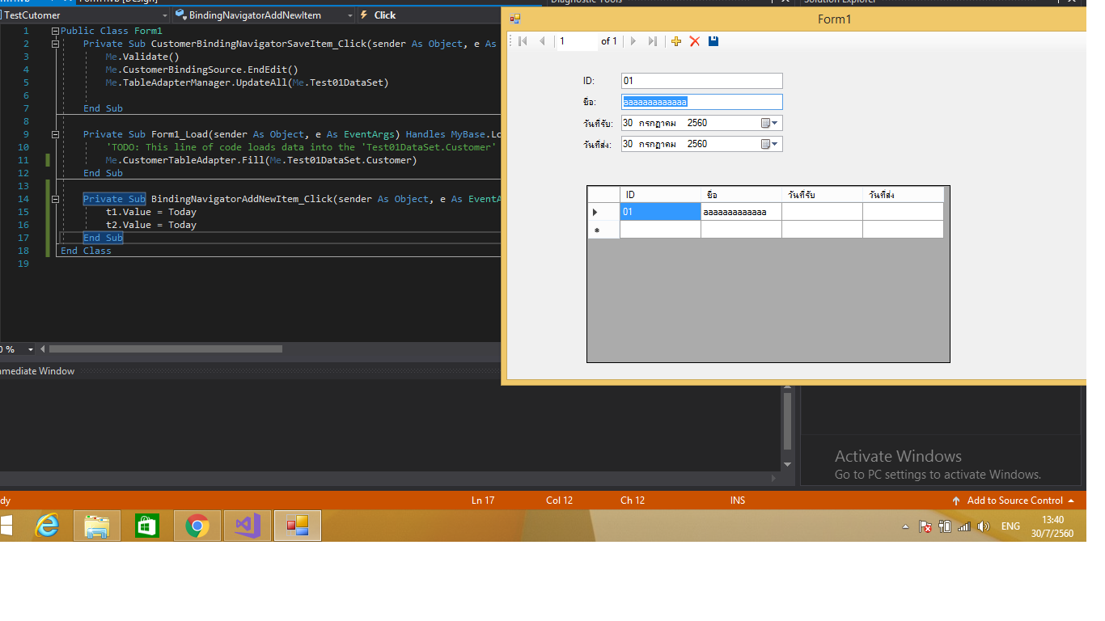Jump to last record in navigator

653,41
